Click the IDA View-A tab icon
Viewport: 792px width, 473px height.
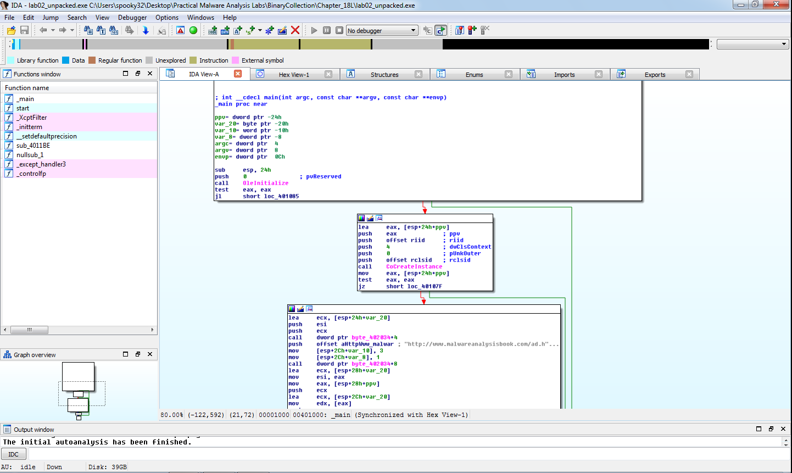(170, 74)
